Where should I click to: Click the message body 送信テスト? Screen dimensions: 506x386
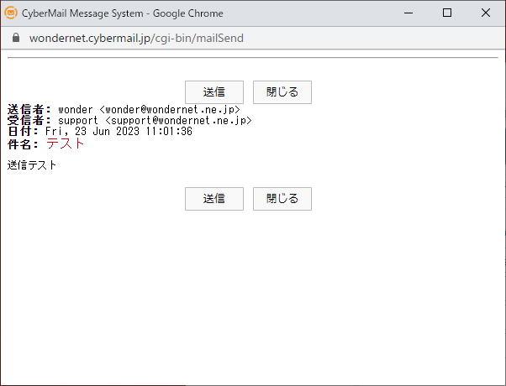pyautogui.click(x=32, y=165)
